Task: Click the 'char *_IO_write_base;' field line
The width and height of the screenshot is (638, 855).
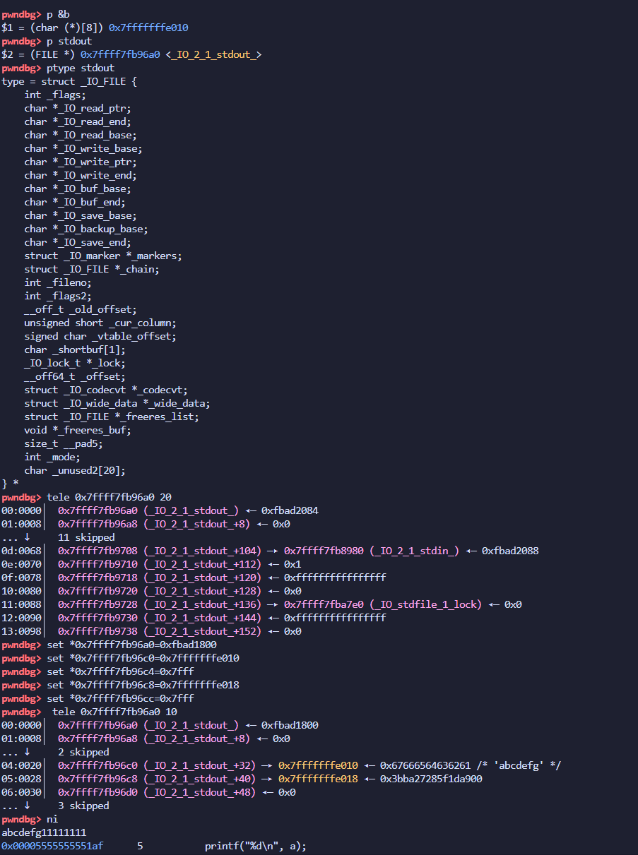Action: point(83,148)
